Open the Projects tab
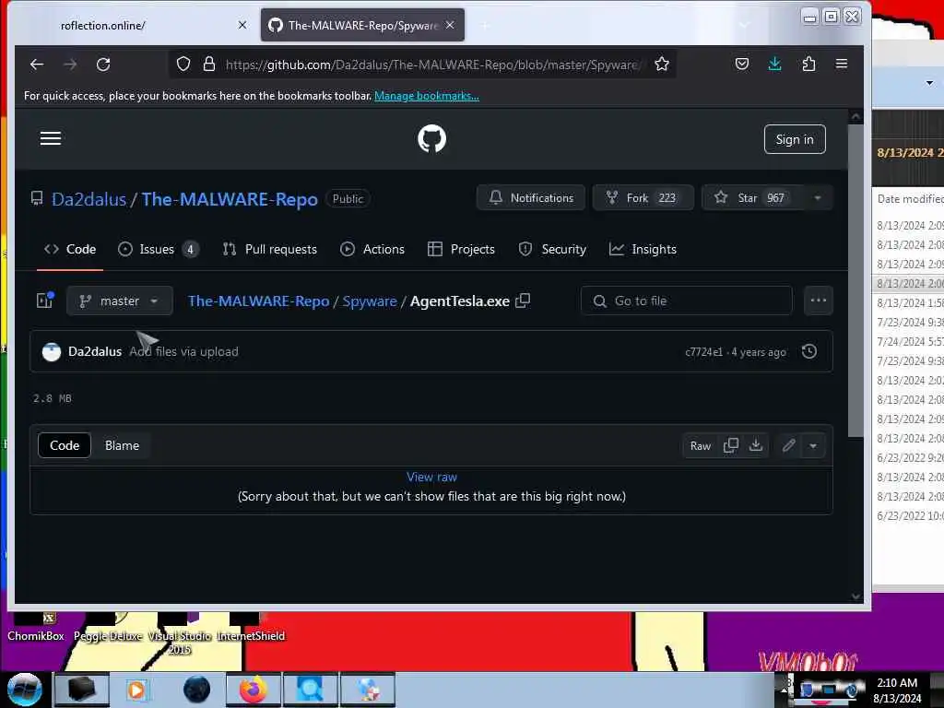Viewport: 944px width, 708px height. point(461,249)
